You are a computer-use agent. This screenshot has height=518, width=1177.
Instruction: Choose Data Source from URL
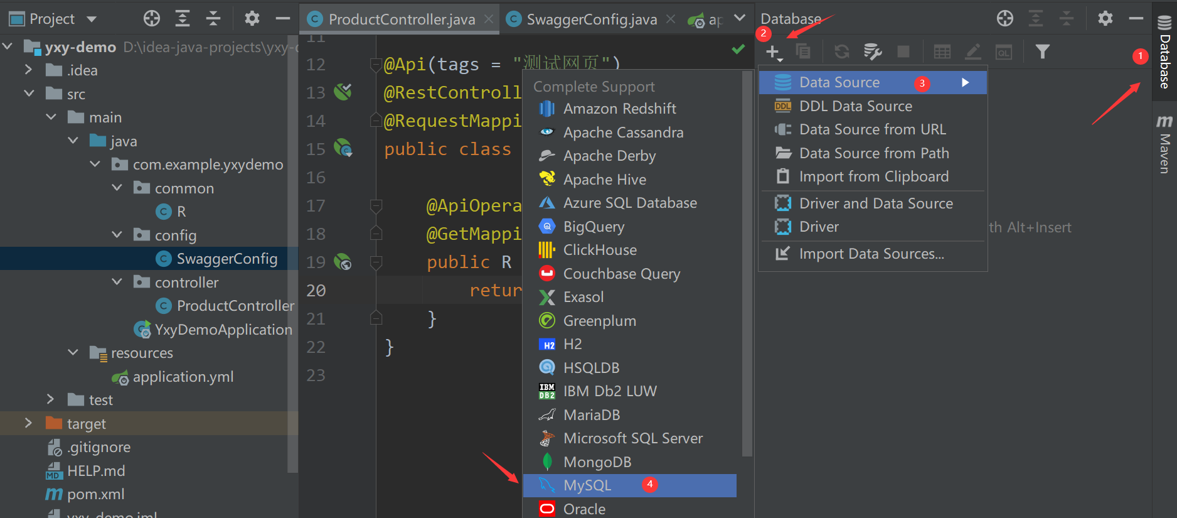coord(873,129)
